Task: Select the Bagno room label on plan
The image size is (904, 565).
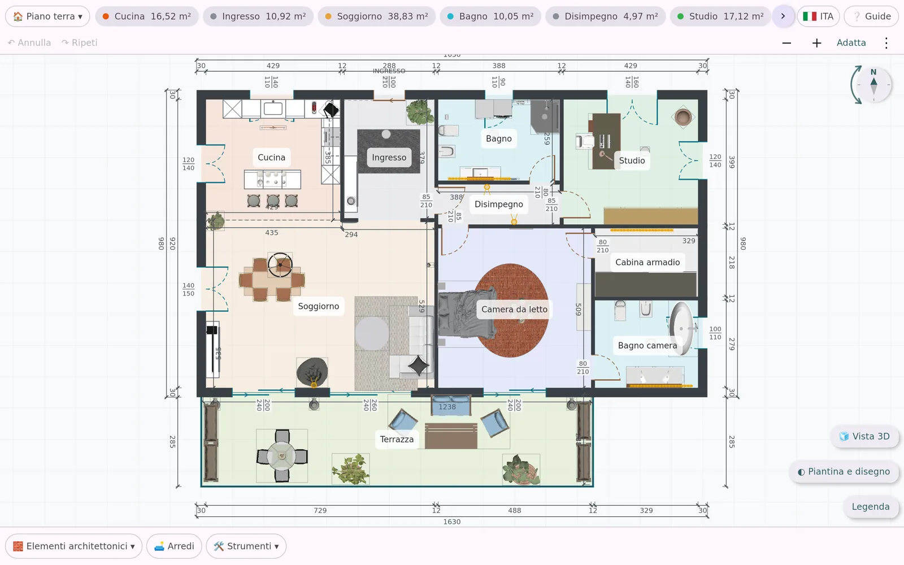Action: pos(499,139)
